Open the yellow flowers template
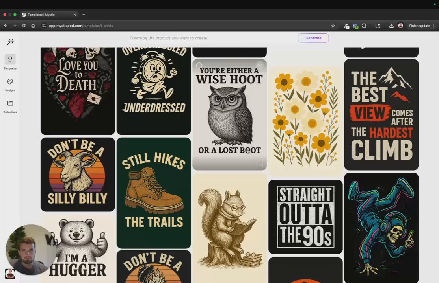The image size is (439, 283). (x=305, y=121)
